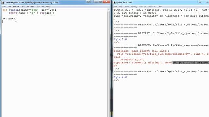Click the print(name + ":" line in editor
Viewport: 209px width, 117px height.
pos(31,13)
